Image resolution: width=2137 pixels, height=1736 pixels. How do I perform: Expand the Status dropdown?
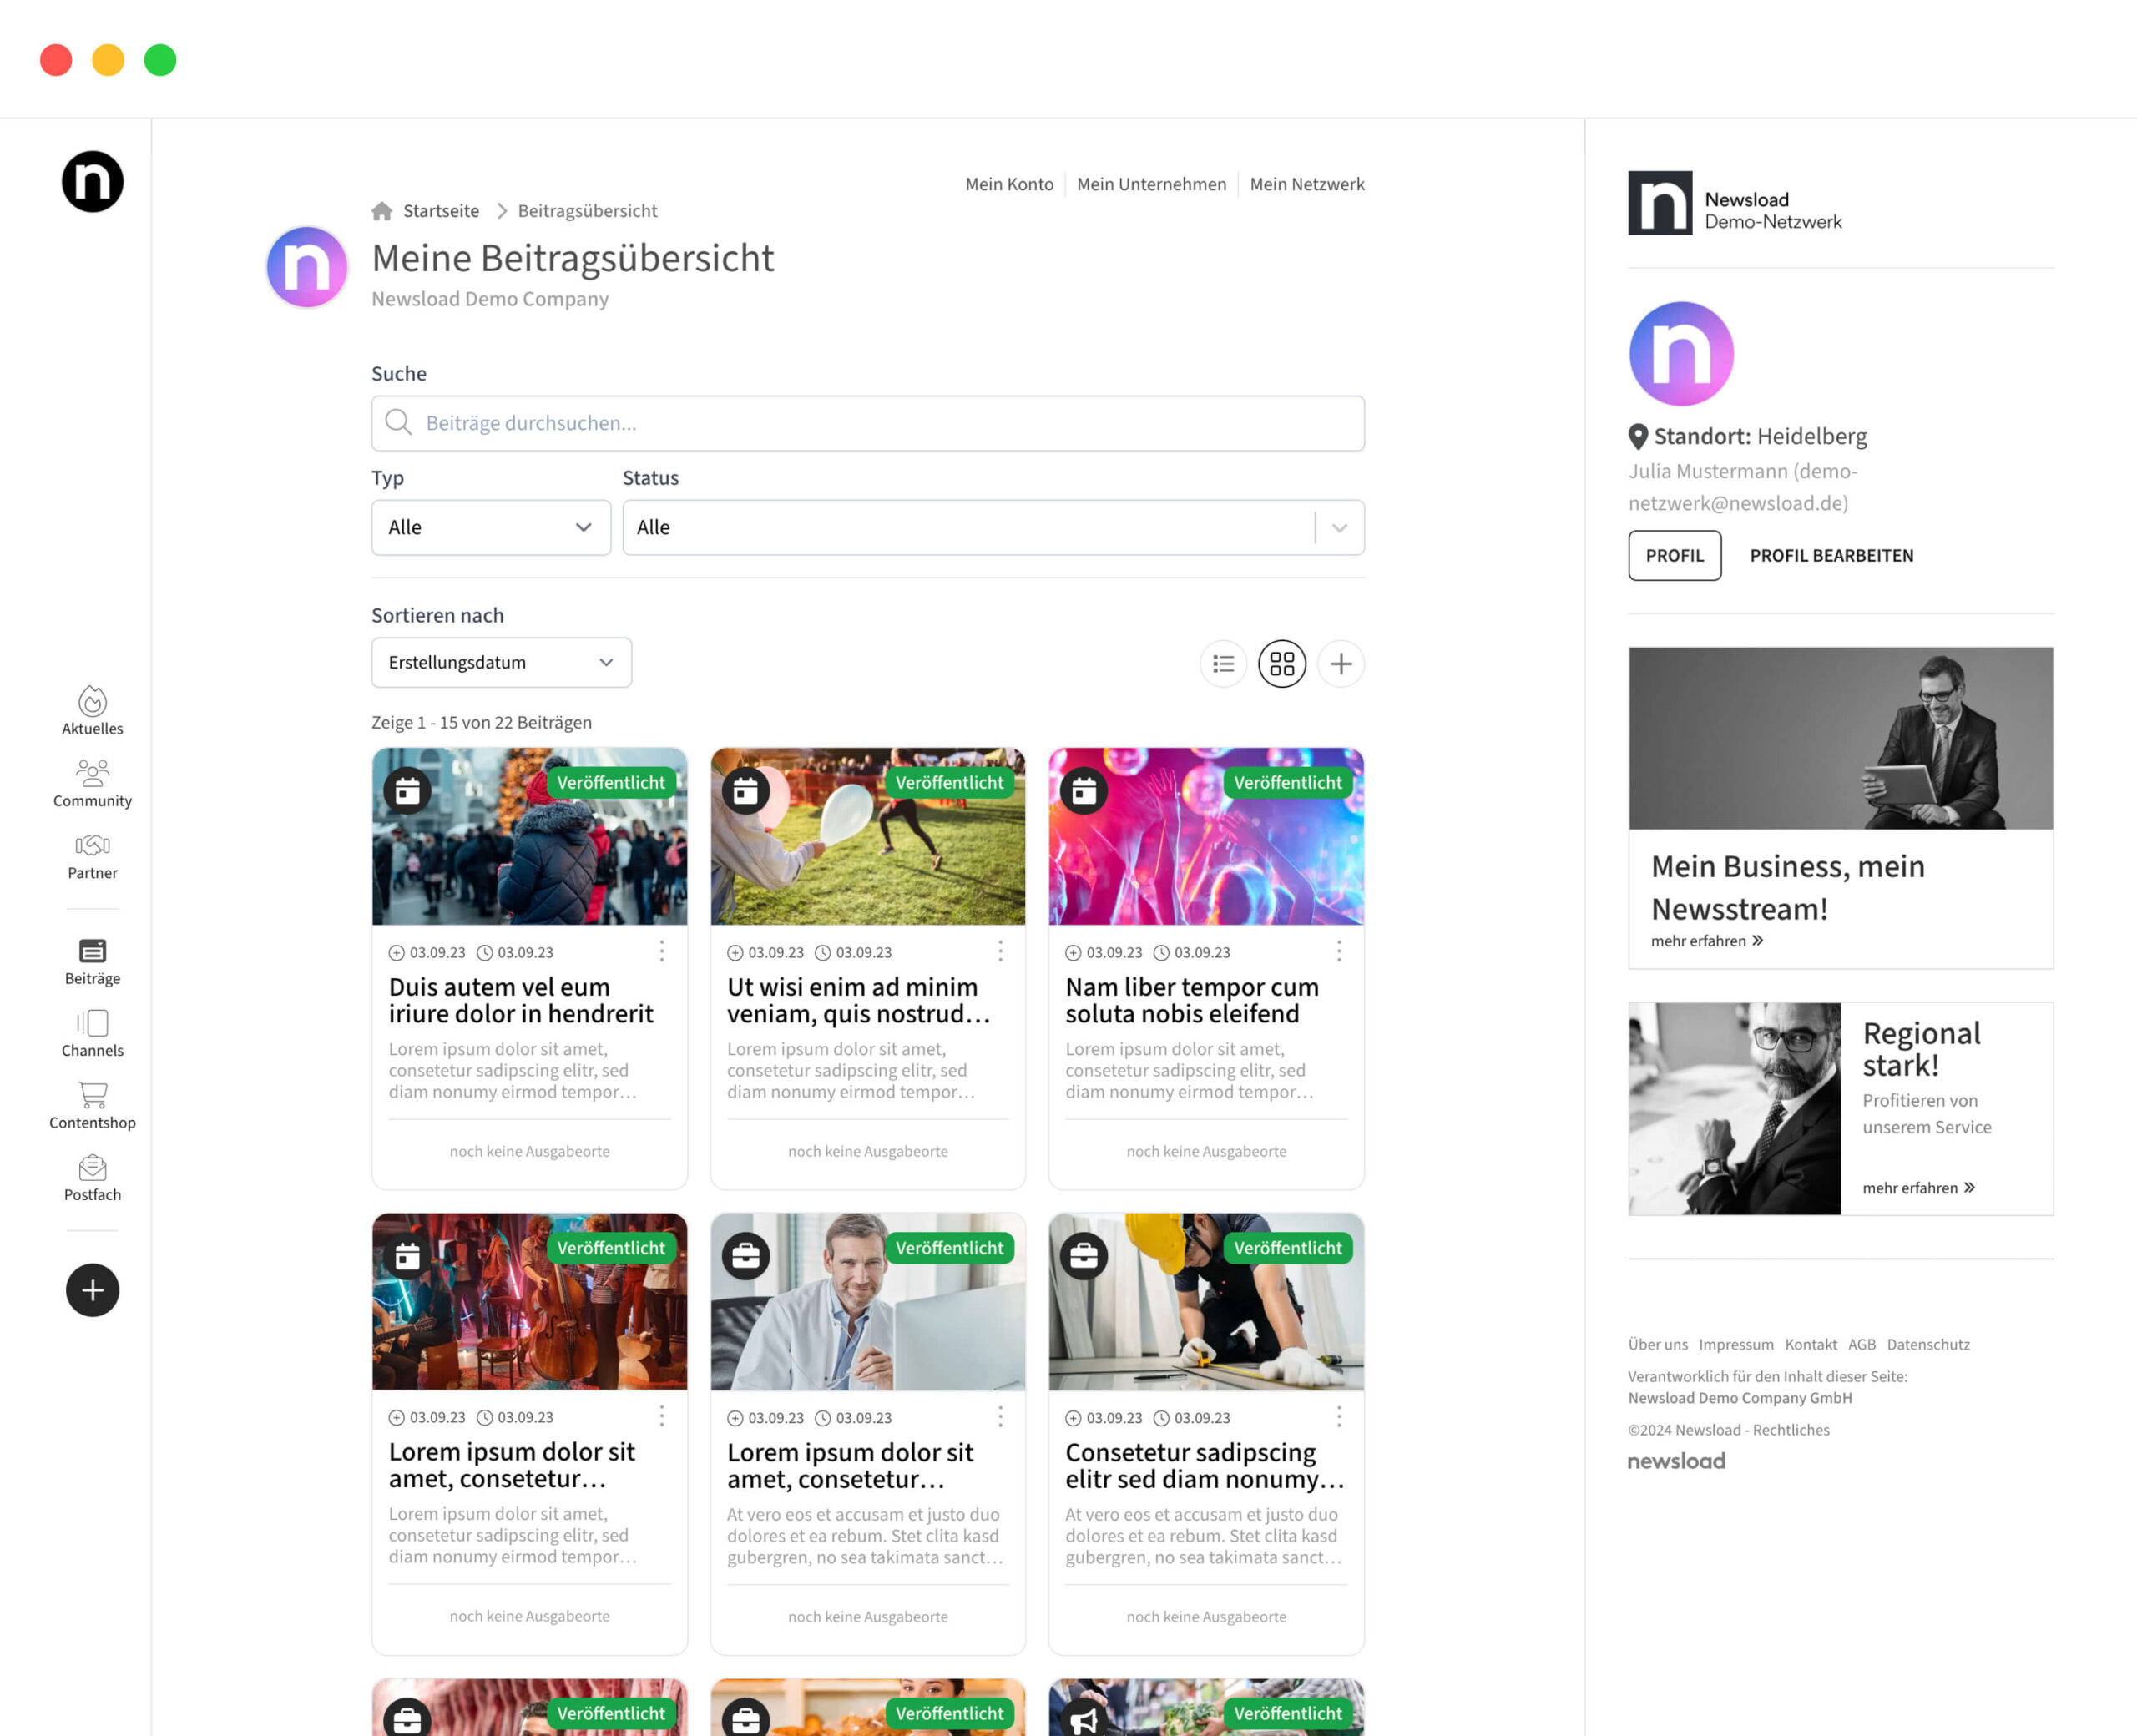(992, 527)
